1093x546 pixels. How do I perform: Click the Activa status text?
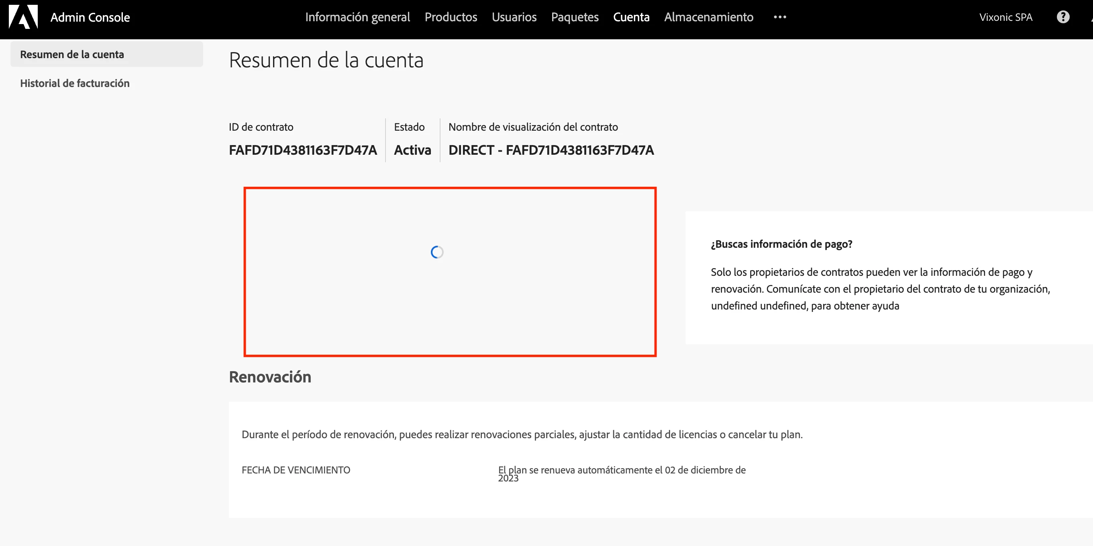pos(412,150)
